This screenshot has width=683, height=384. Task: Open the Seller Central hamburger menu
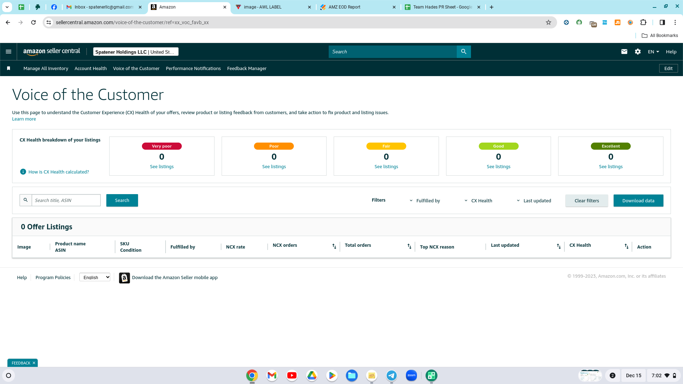coord(9,52)
